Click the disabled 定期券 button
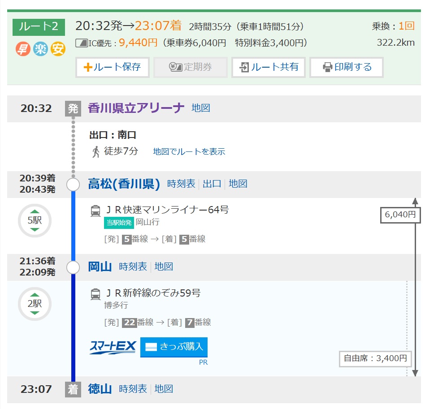Screen dimensions: 425x409 pos(190,67)
